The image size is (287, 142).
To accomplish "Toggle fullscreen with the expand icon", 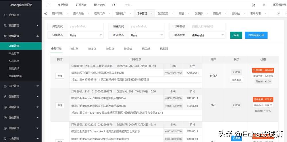I will pyautogui.click(x=264, y=5).
